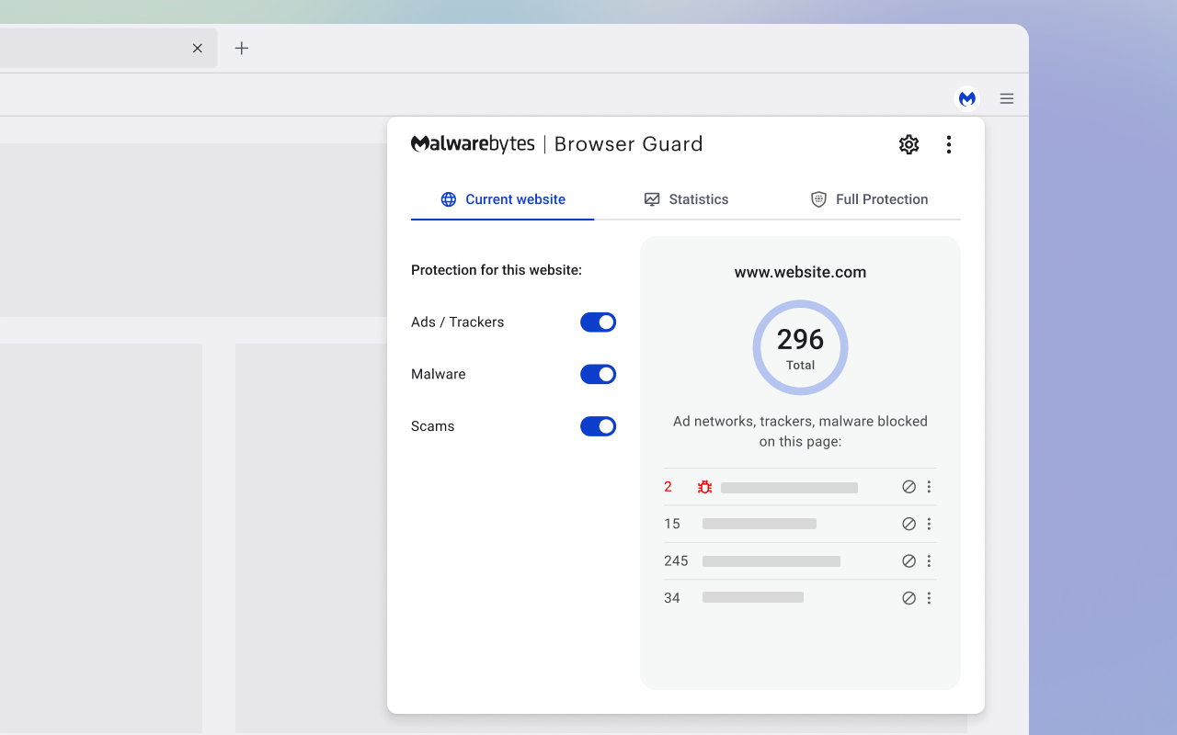This screenshot has width=1177, height=735.
Task: Click the block icon in the 2 row
Action: (908, 487)
